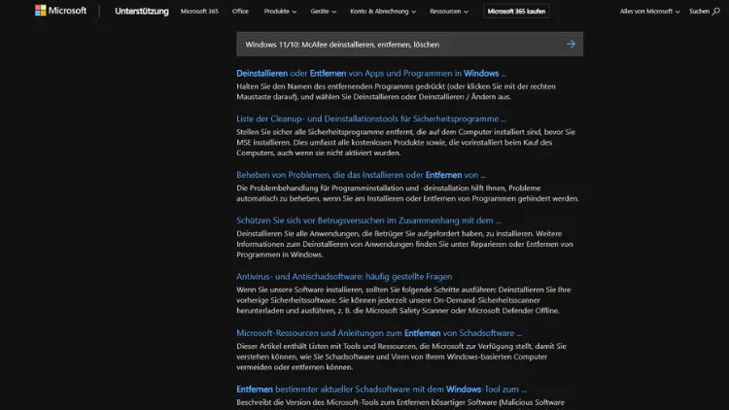729x410 pixels.
Task: Open the Unterstützung home link
Action: [142, 11]
